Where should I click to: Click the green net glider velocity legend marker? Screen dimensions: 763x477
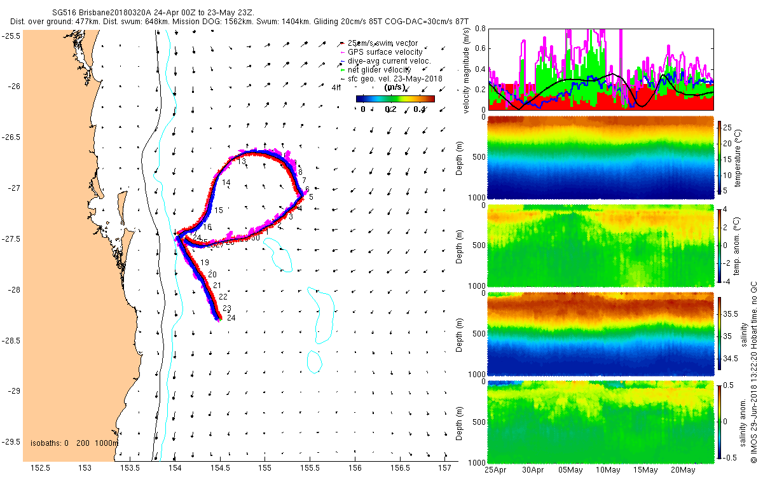(x=343, y=70)
